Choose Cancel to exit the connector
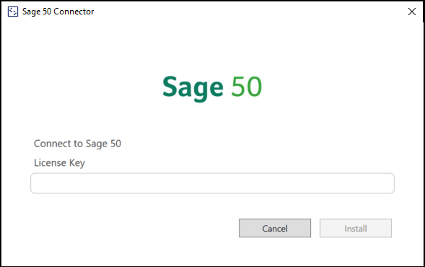Viewport: 425px width, 267px height. pos(275,228)
